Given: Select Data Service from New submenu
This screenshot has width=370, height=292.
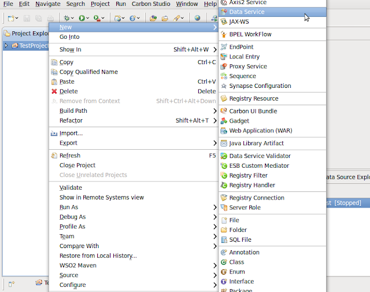Looking at the screenshot, I should coord(272,12).
